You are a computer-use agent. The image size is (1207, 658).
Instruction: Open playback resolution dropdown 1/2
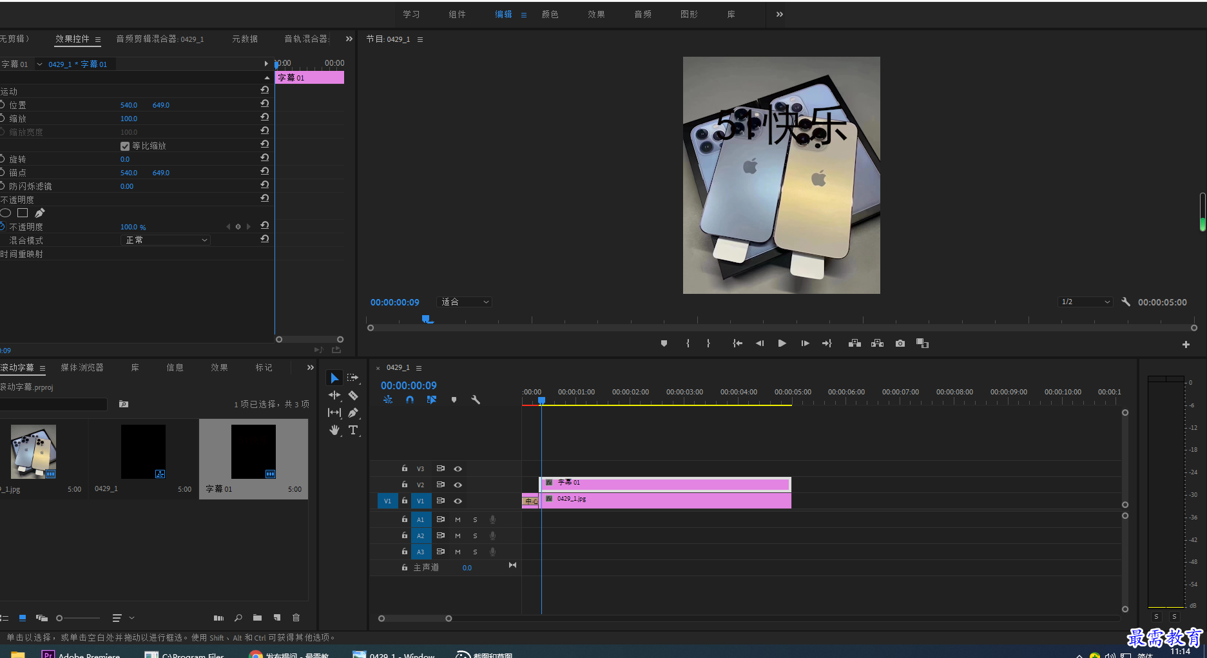(1086, 302)
